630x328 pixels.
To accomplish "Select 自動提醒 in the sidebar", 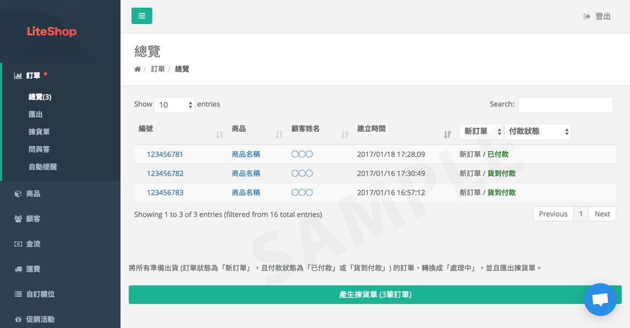I will (42, 166).
